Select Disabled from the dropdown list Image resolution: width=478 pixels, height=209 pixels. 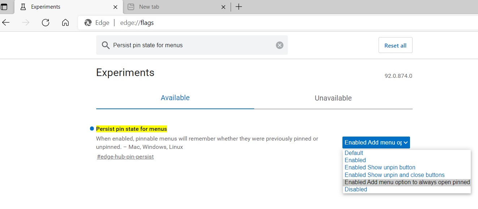[356, 189]
